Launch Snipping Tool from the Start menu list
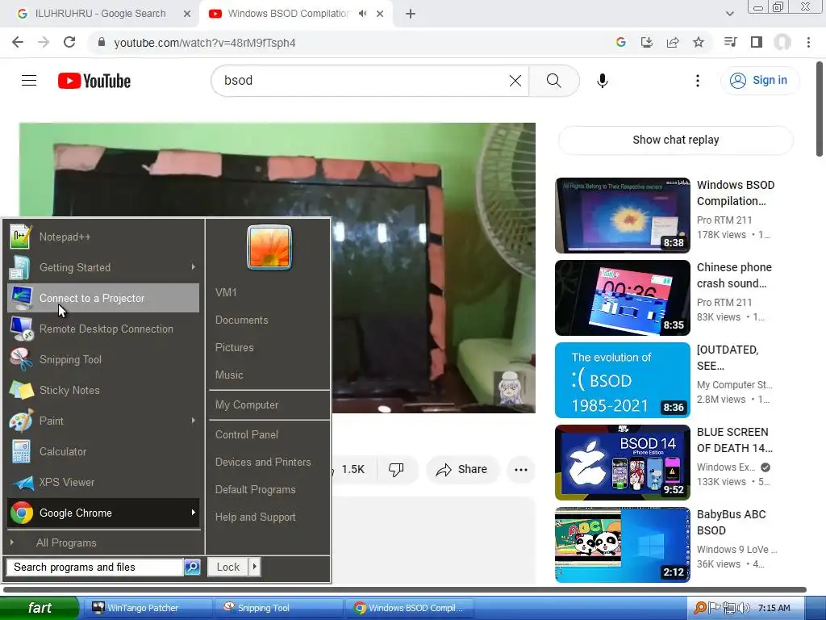Screen dimensions: 826x620 coord(103,359)
